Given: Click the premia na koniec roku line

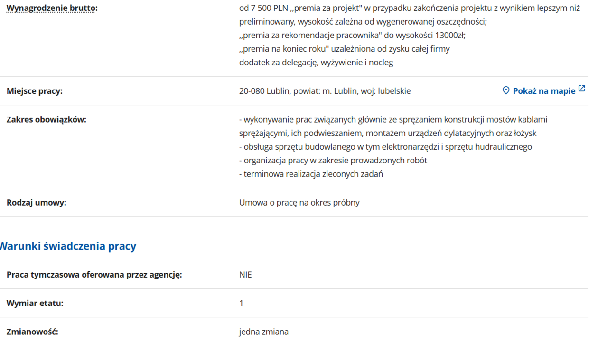Looking at the screenshot, I should (344, 49).
